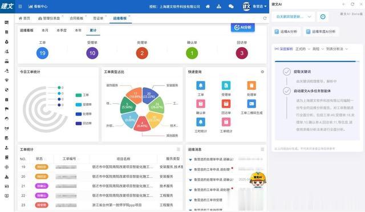This screenshot has height=212, width=365.
Task: Click the settings gear in 快速查询 panel
Action: click(262, 72)
